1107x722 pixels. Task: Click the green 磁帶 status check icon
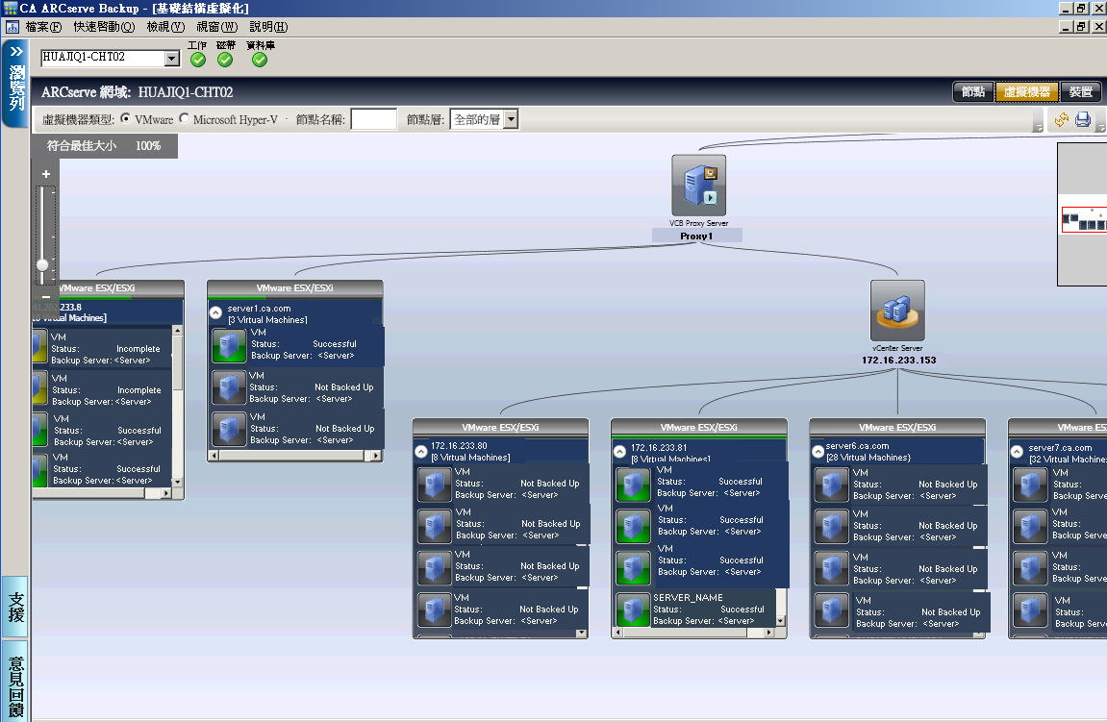pyautogui.click(x=225, y=60)
